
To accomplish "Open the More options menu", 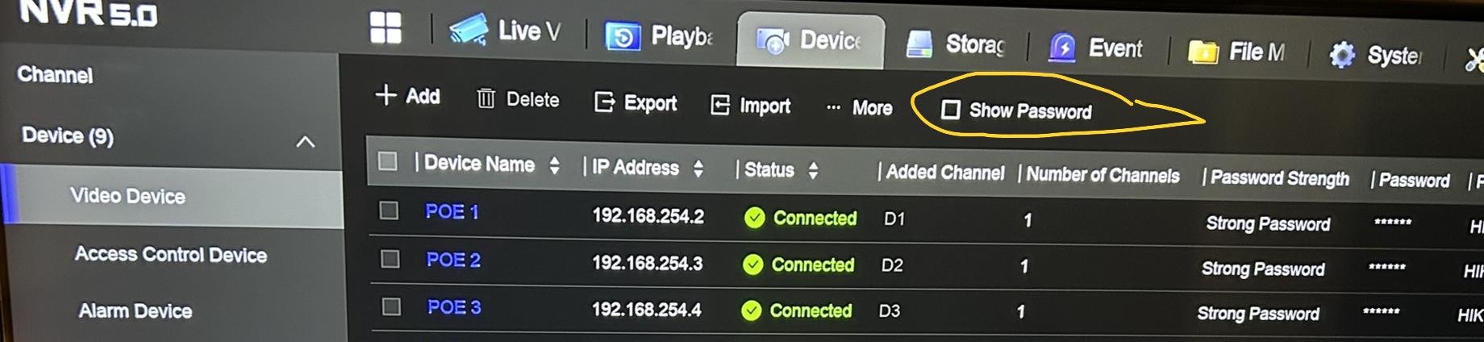I will [x=860, y=107].
